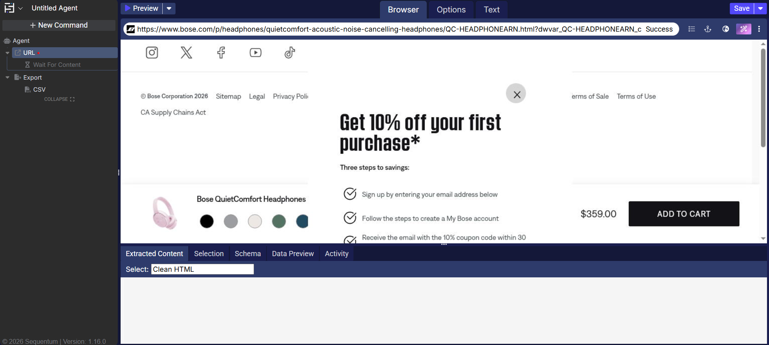Image resolution: width=769 pixels, height=345 pixels.
Task: Switch to the Activity tab
Action: pyautogui.click(x=337, y=254)
